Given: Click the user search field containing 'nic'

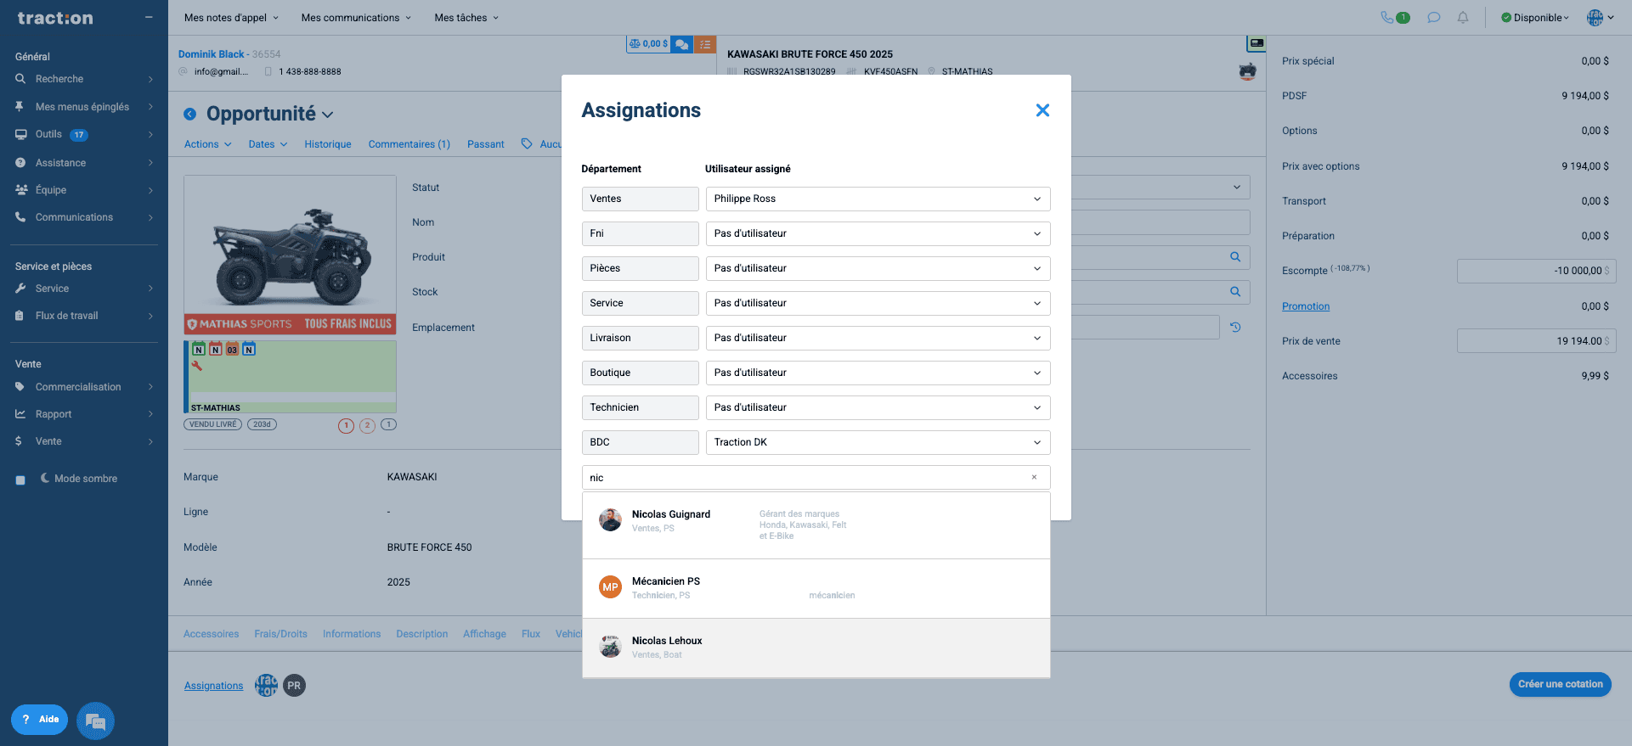Looking at the screenshot, I should click(x=816, y=477).
